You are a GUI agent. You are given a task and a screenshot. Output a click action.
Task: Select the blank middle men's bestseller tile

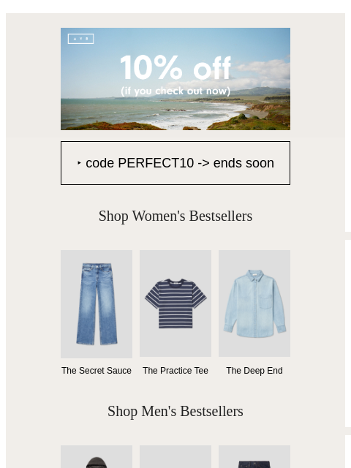pos(175,456)
